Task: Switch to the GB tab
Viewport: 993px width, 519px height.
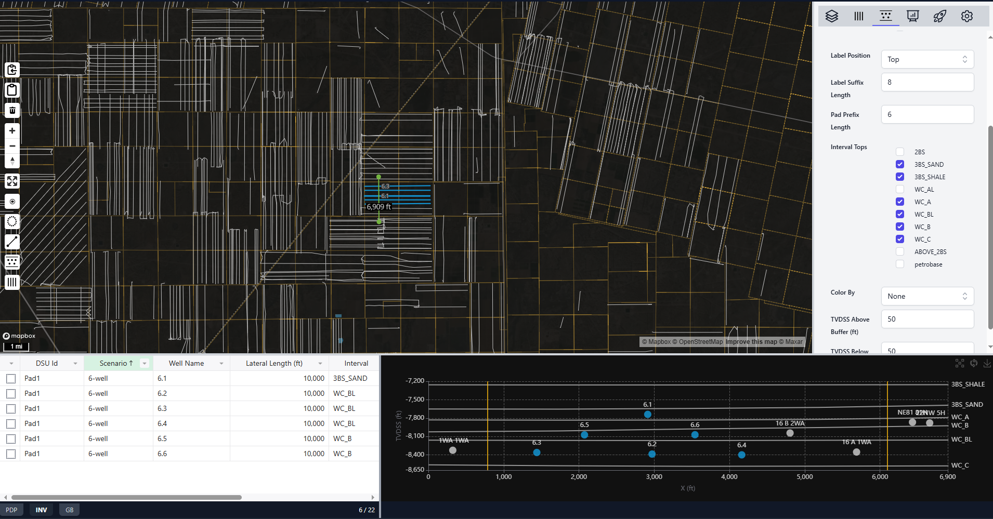Action: coord(69,510)
